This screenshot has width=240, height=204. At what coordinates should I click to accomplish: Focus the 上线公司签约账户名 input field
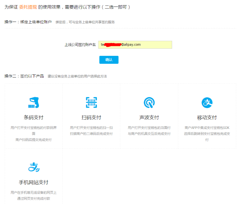[135, 45]
